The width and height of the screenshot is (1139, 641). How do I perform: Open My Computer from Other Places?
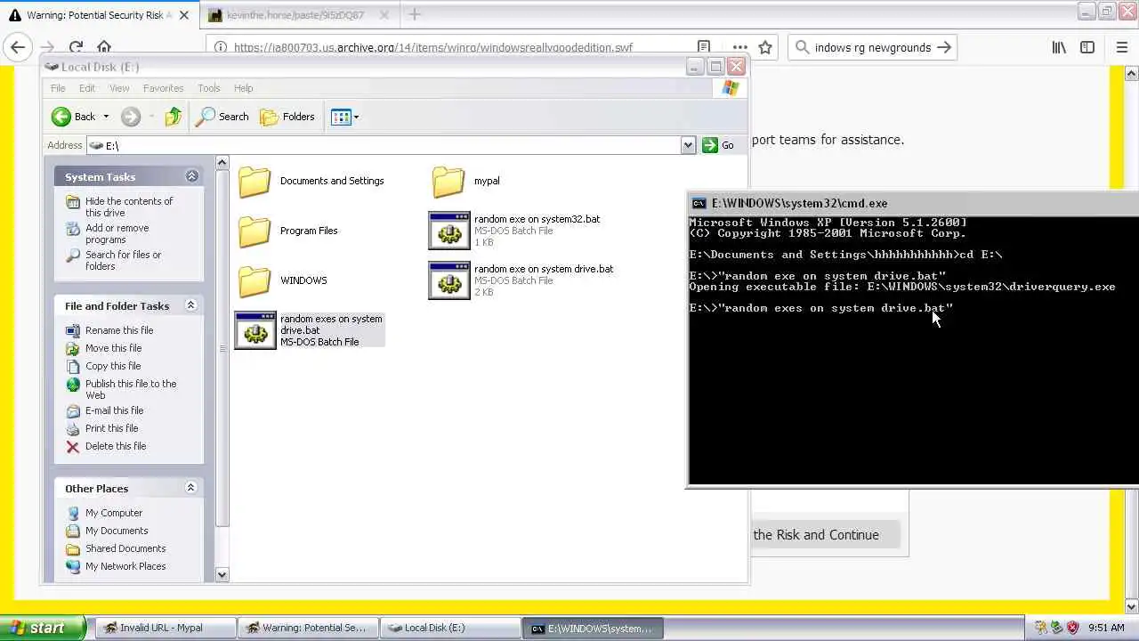coord(114,513)
